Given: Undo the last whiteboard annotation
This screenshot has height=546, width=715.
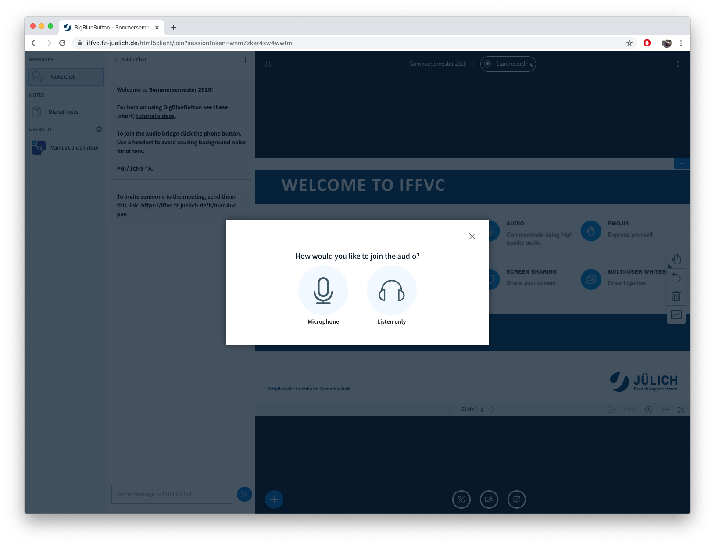Looking at the screenshot, I should coord(676,278).
